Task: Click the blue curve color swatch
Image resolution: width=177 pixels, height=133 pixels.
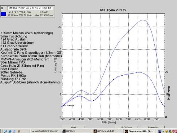Action: [x=3, y=13]
